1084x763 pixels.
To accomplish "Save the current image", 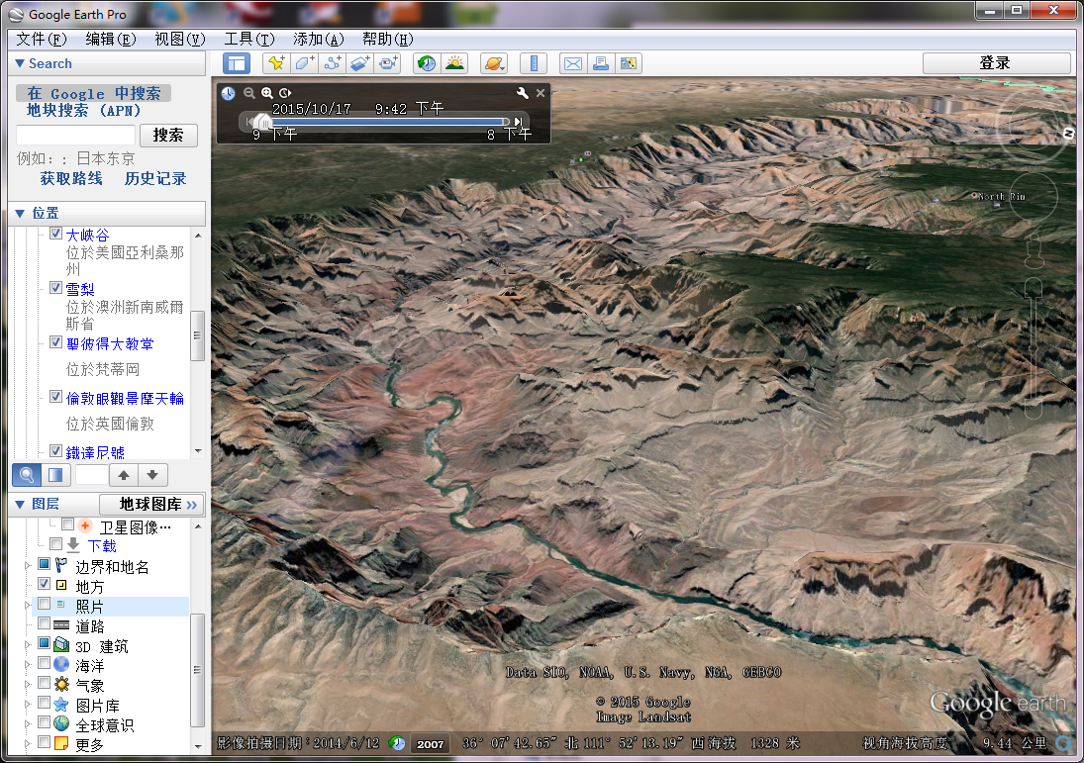I will pyautogui.click(x=629, y=63).
